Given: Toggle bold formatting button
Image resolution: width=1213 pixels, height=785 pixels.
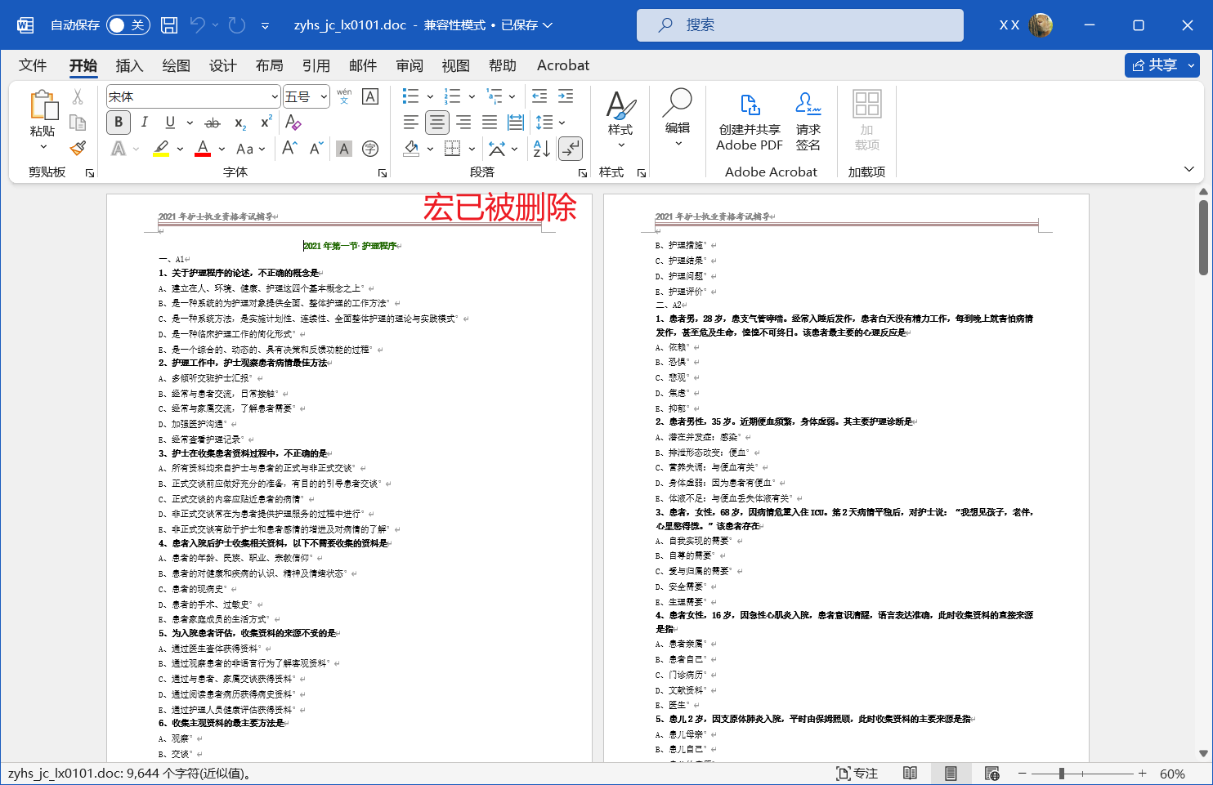Looking at the screenshot, I should point(119,123).
